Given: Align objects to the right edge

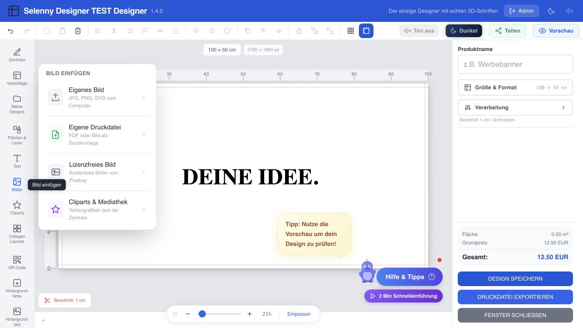Looking at the screenshot, I should (129, 31).
